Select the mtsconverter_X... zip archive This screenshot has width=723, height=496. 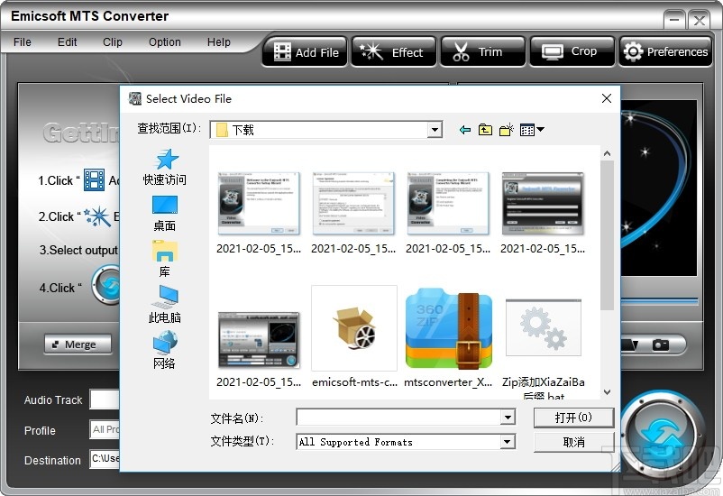[449, 336]
